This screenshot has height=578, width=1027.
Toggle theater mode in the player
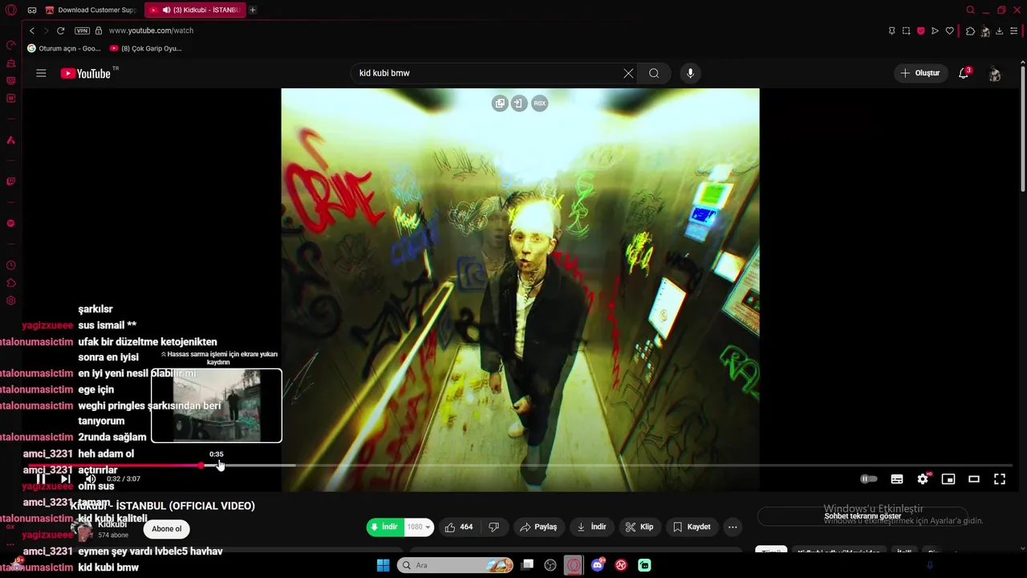[x=974, y=478]
